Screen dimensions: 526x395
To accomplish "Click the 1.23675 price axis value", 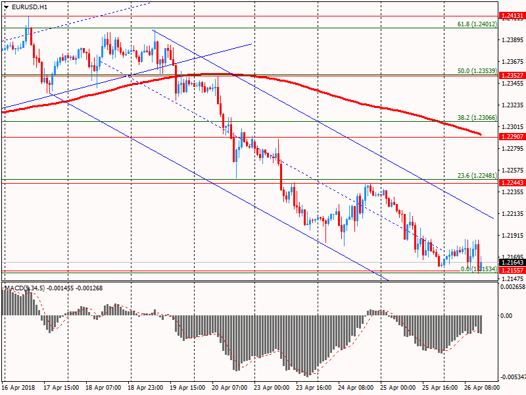I will click(x=513, y=61).
